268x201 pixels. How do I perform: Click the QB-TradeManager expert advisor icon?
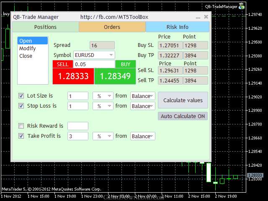click(242, 7)
